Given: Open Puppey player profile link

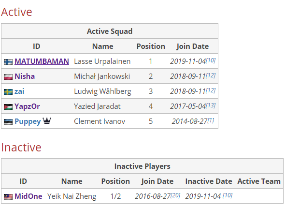Looking at the screenshot, I should coord(28,121).
